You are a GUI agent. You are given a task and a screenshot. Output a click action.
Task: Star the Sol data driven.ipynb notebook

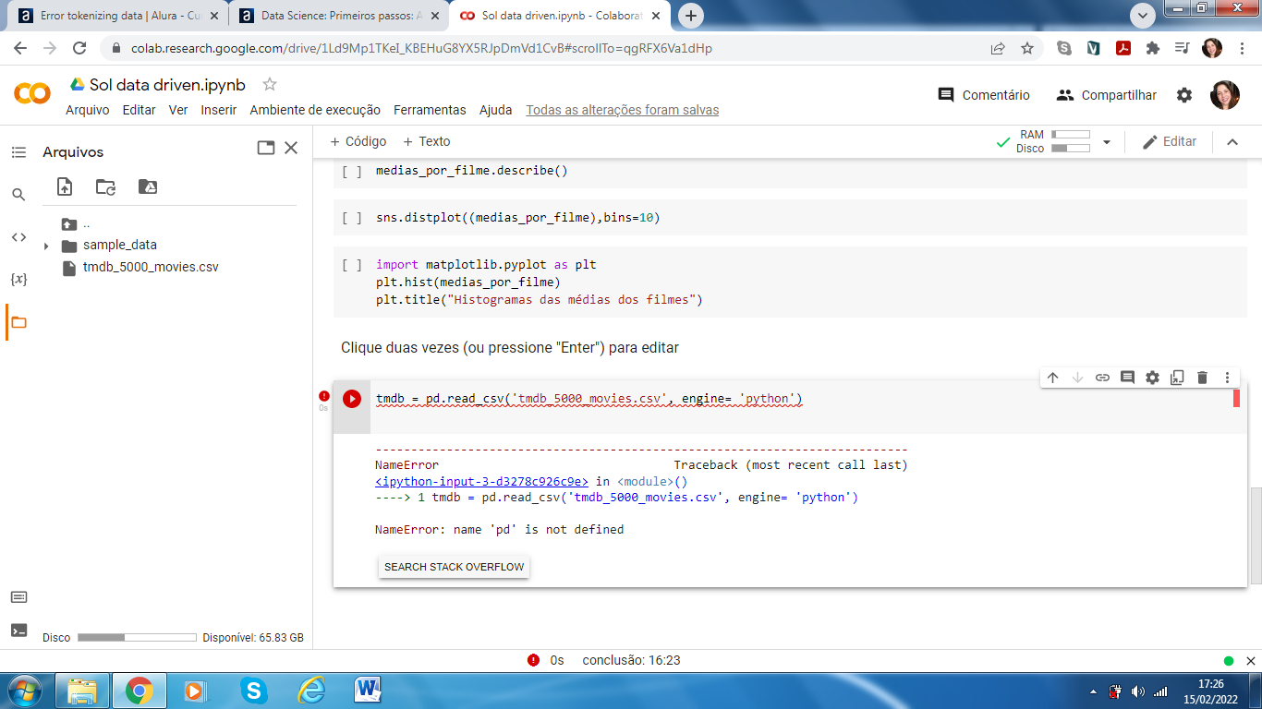point(270,84)
